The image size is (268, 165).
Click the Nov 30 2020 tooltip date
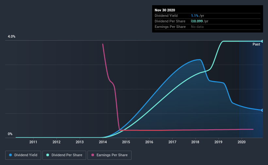165,10
